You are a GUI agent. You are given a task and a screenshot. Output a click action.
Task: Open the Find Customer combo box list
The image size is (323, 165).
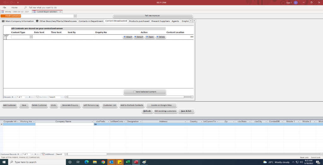coord(75,16)
